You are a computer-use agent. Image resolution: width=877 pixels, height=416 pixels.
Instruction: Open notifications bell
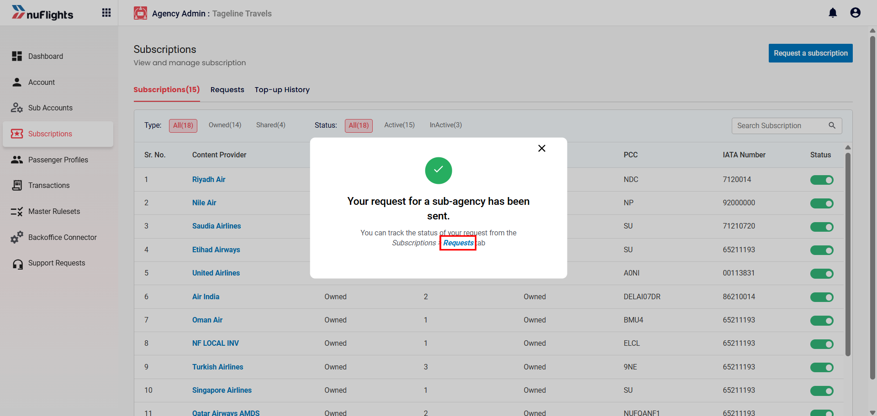point(833,13)
